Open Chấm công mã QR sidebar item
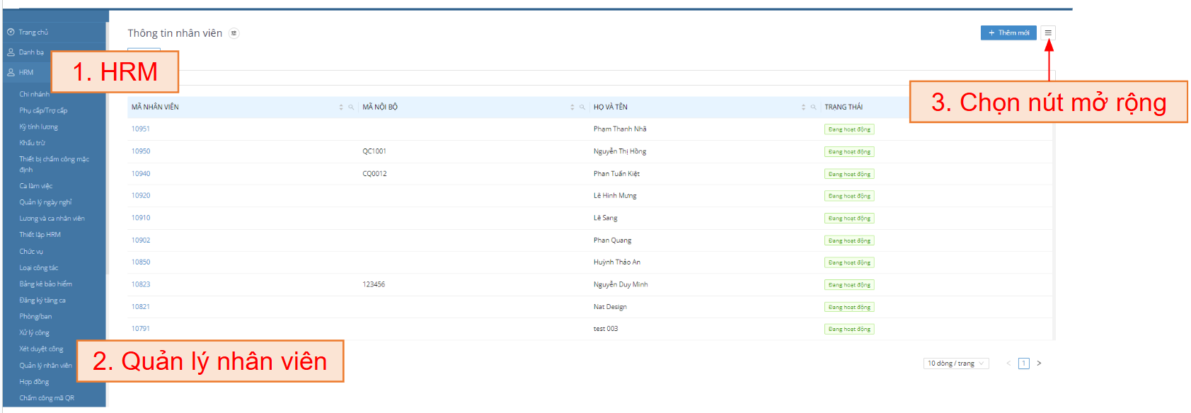The width and height of the screenshot is (1191, 413). [x=47, y=398]
